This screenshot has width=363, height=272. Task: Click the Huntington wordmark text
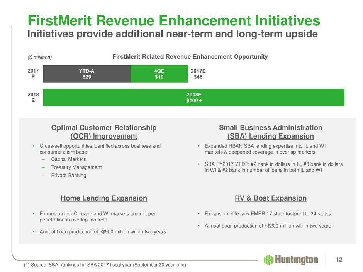click(x=297, y=260)
